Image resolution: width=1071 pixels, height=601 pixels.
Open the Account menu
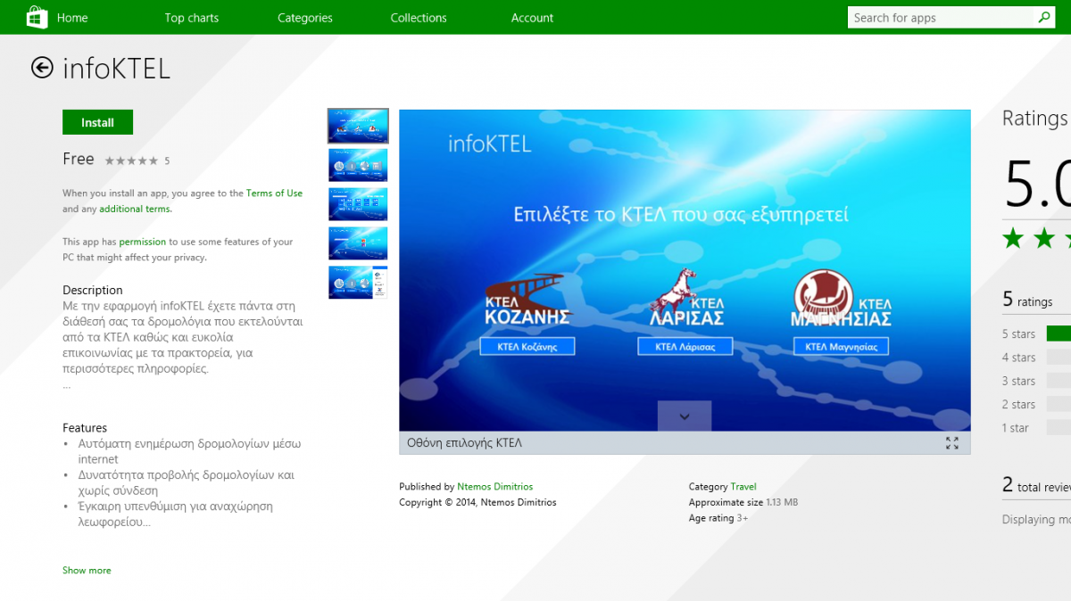[x=532, y=18]
